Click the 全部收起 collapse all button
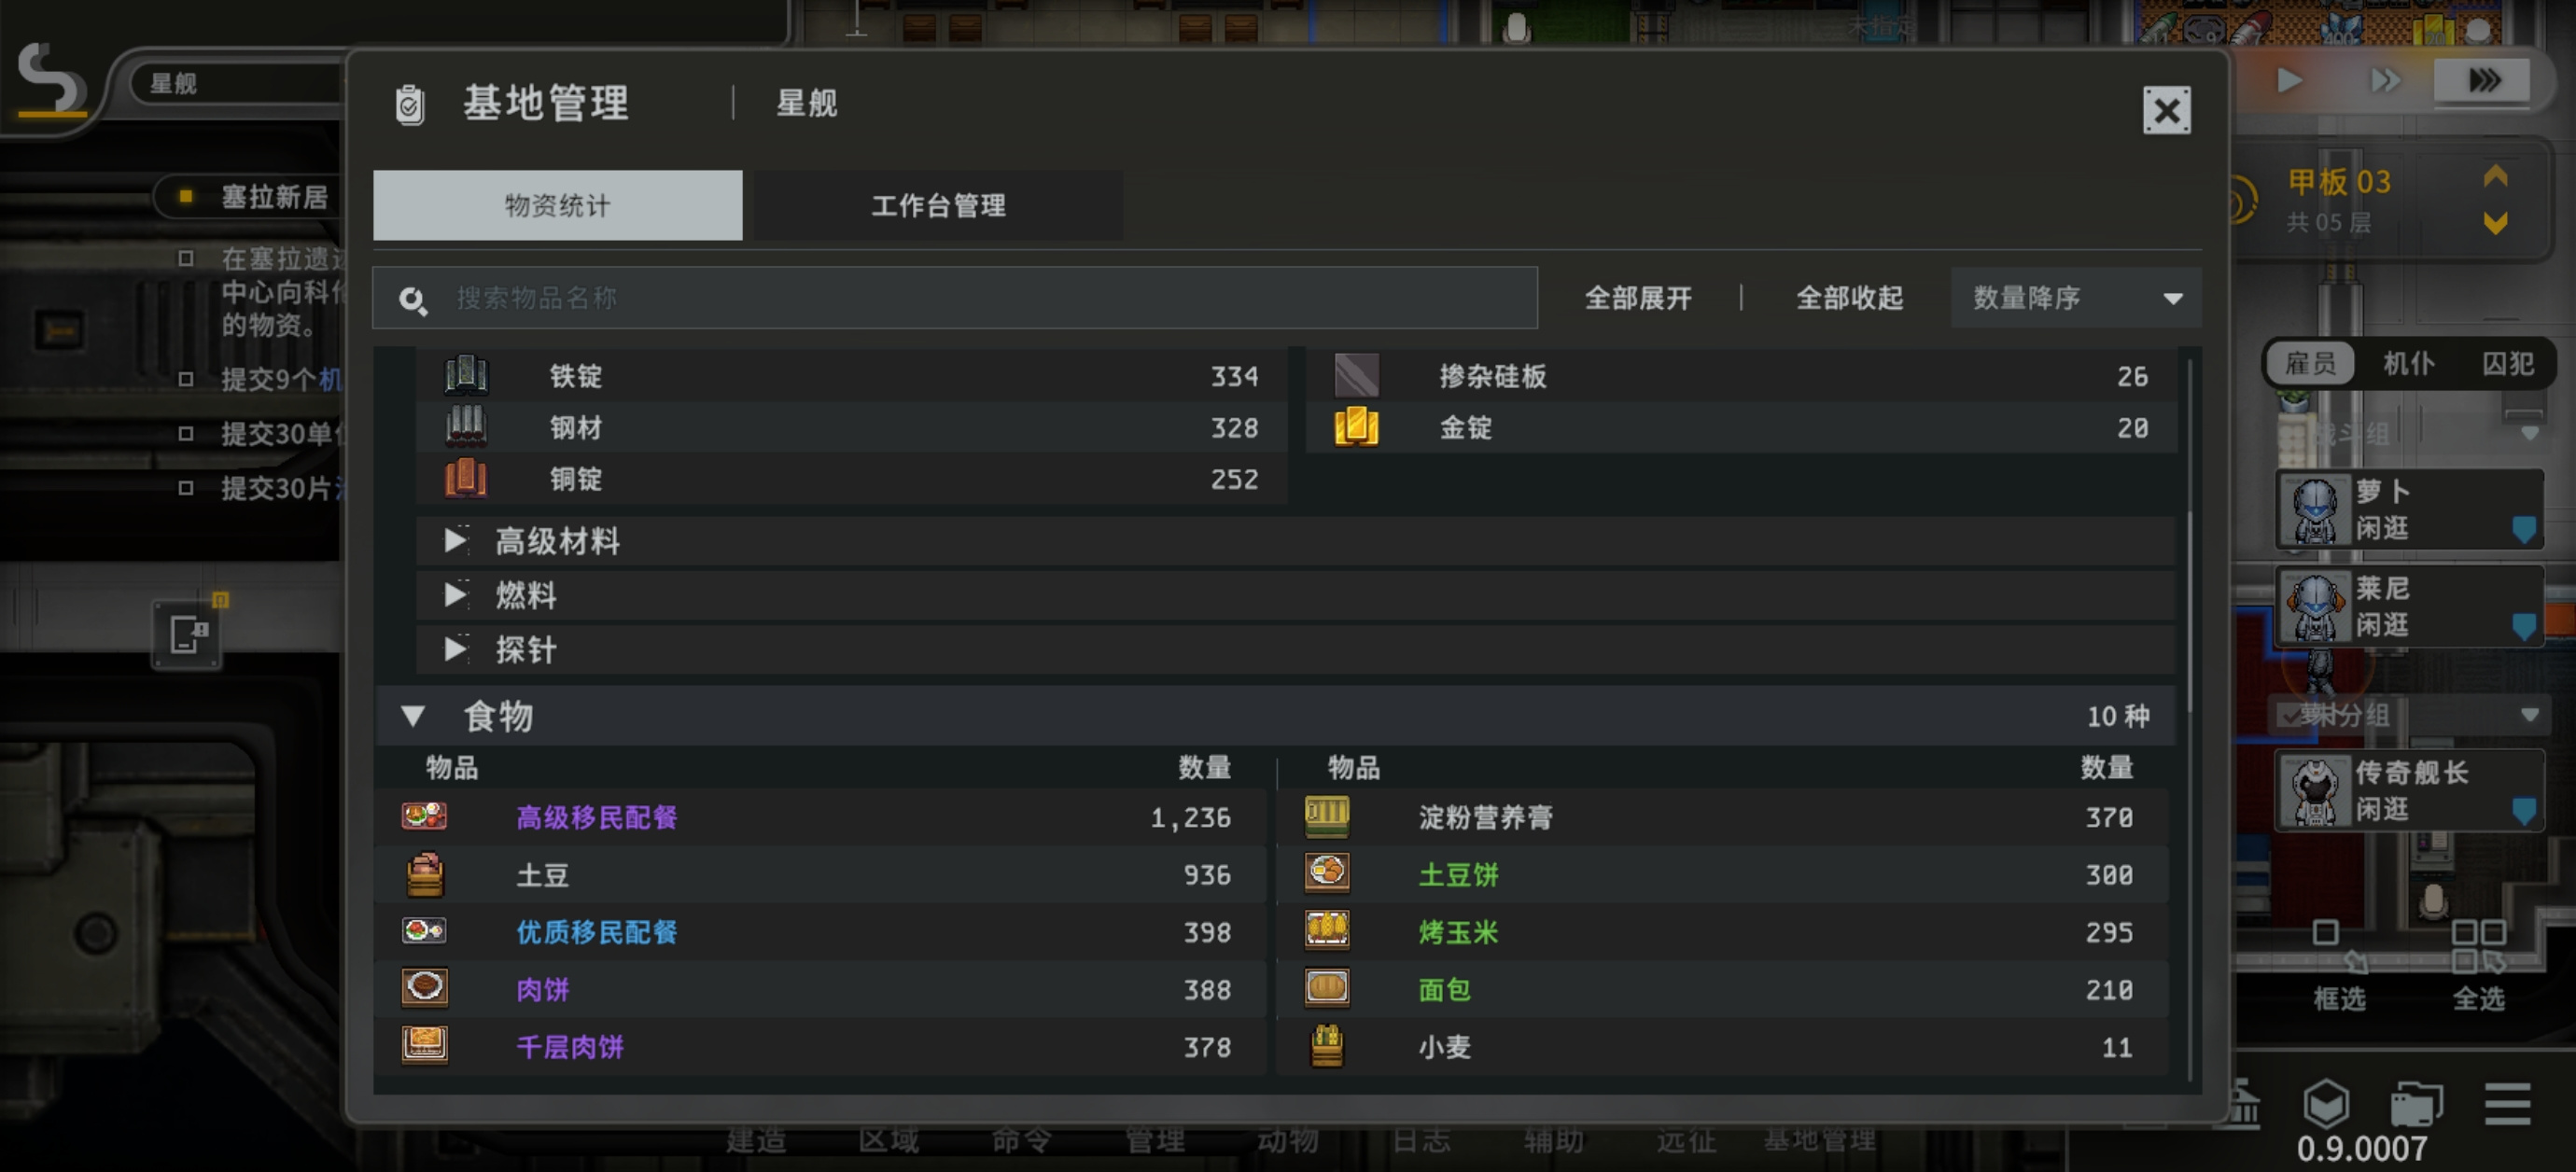Image resolution: width=2576 pixels, height=1172 pixels. tap(1849, 298)
